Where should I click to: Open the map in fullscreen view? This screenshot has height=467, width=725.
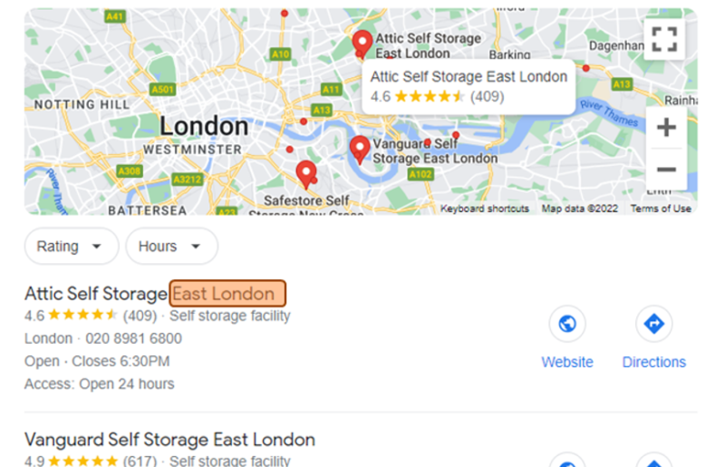click(x=664, y=39)
